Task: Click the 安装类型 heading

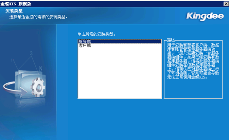Action: click(14, 11)
